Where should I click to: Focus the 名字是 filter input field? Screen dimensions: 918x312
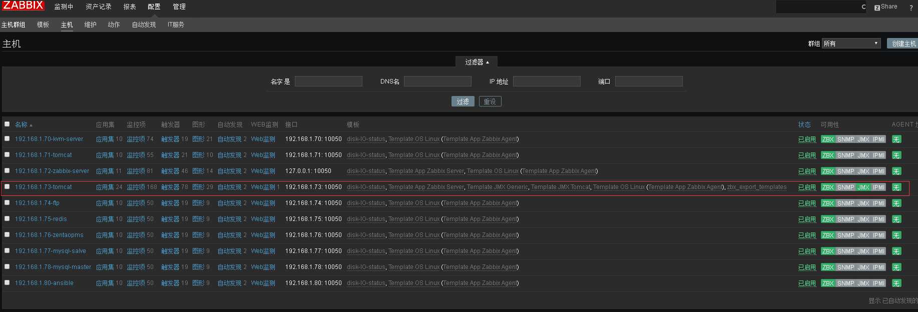tap(328, 81)
